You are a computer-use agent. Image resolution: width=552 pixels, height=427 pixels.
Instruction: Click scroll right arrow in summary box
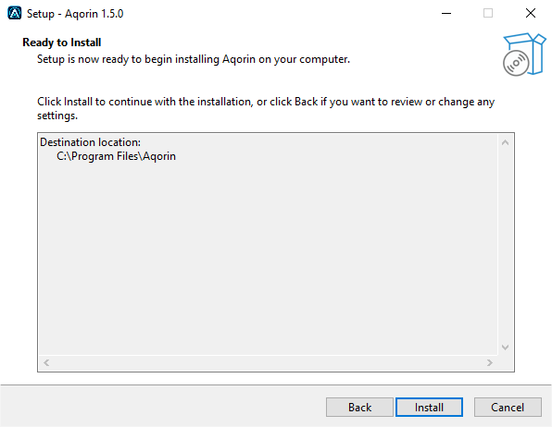point(490,362)
